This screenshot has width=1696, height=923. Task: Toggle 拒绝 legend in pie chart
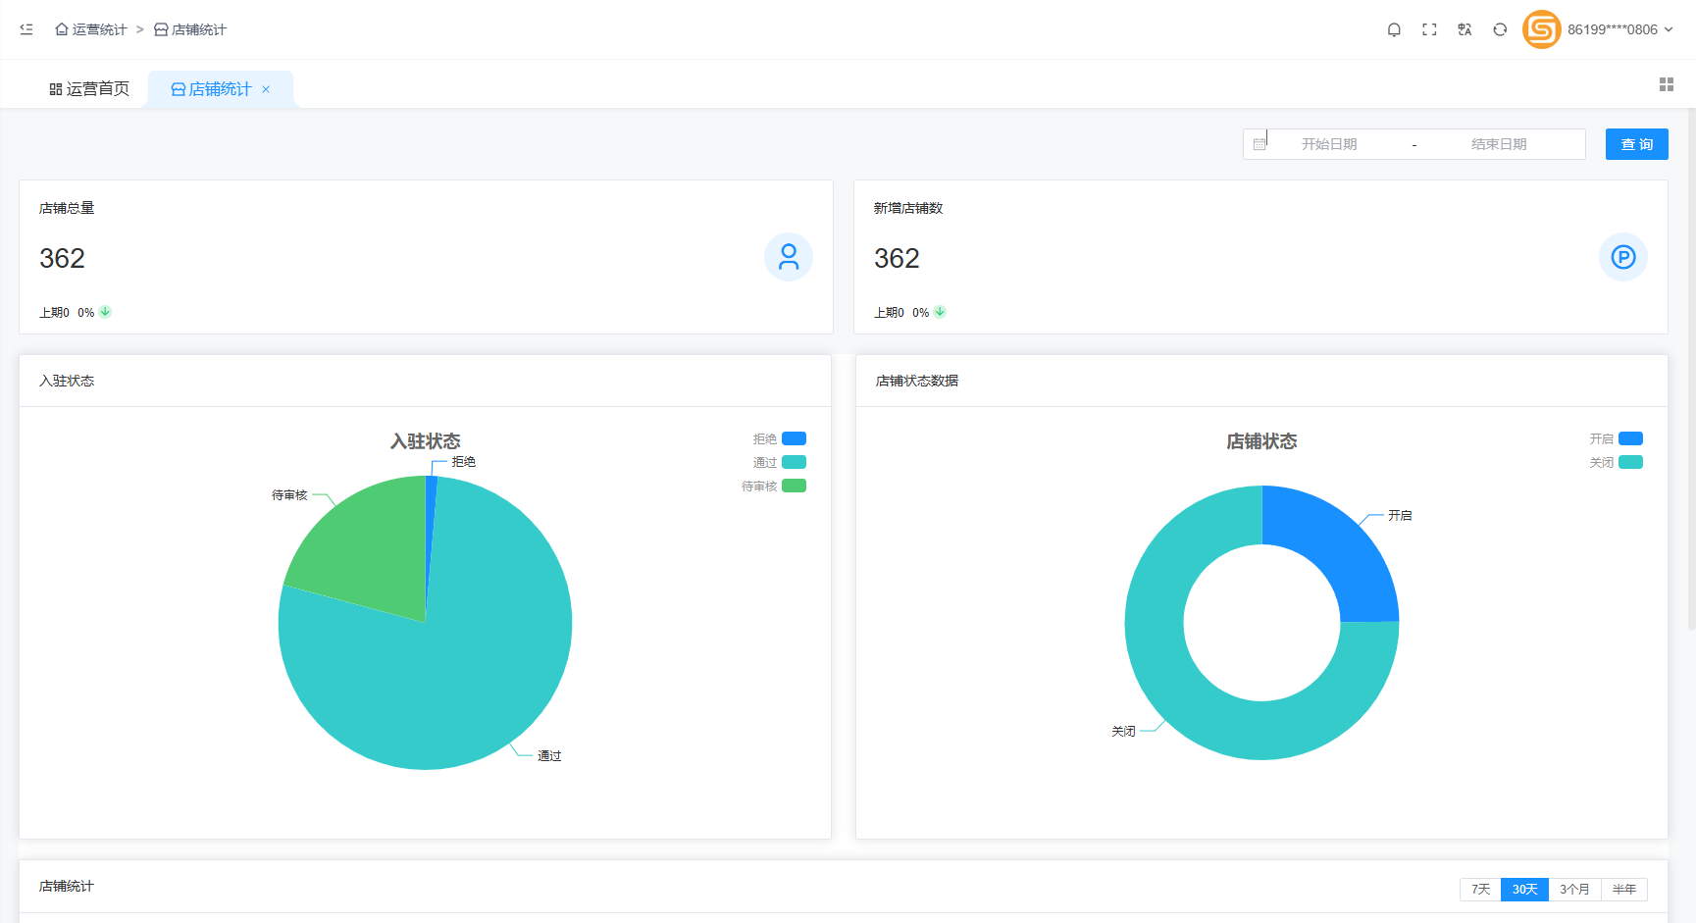tap(794, 438)
